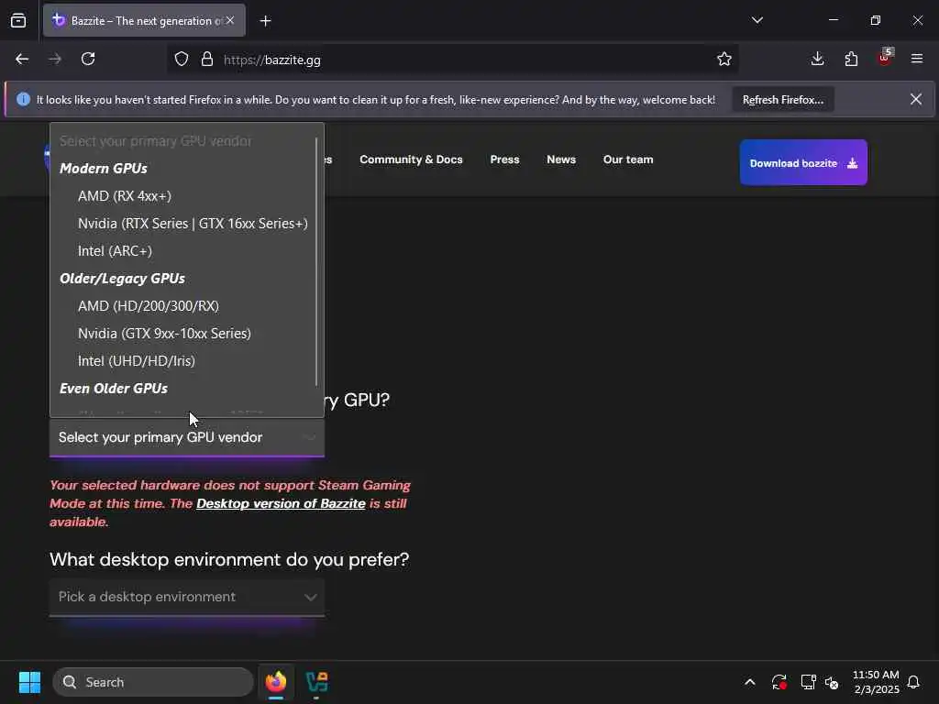Image resolution: width=939 pixels, height=704 pixels.
Task: Open the uBlock Origin extension icon
Action: [x=885, y=58]
